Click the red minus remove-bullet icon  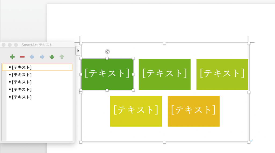22,57
